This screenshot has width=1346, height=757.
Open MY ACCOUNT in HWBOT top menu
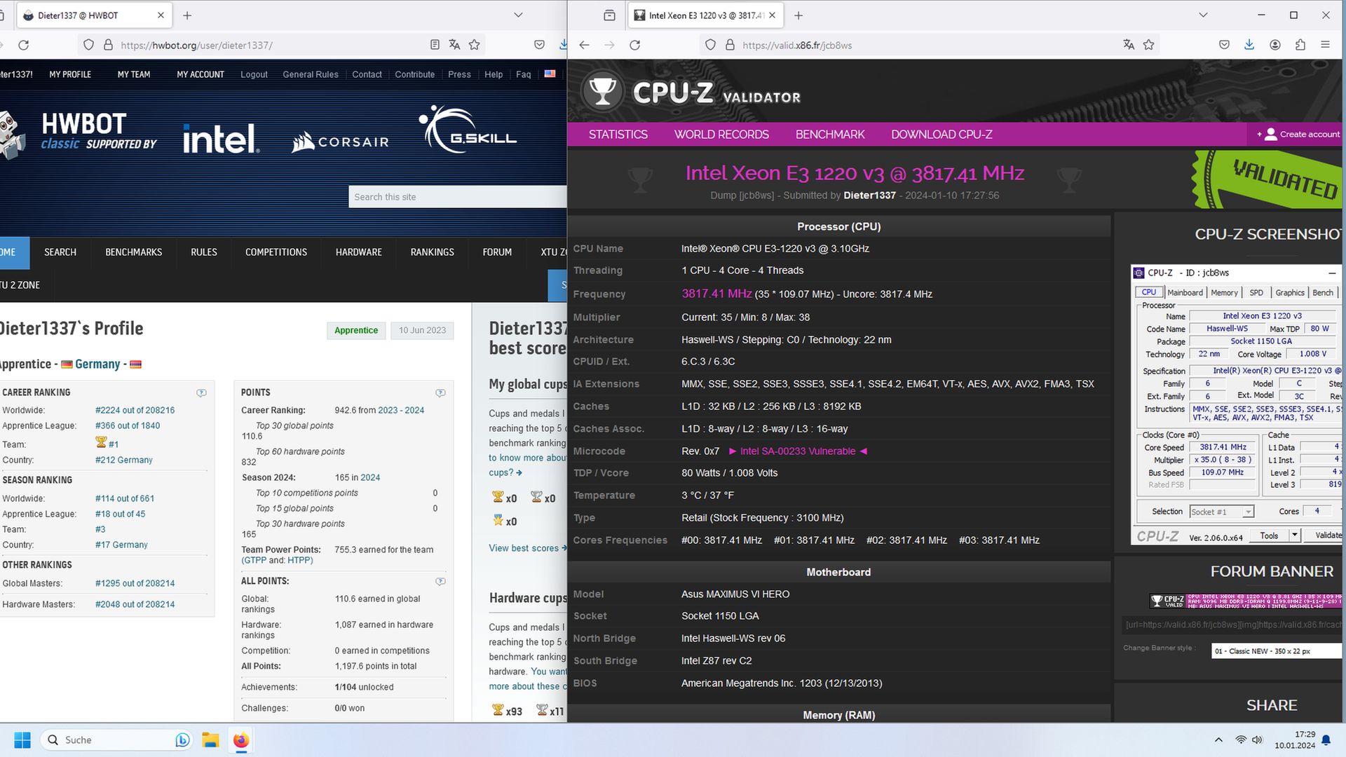[x=200, y=74]
